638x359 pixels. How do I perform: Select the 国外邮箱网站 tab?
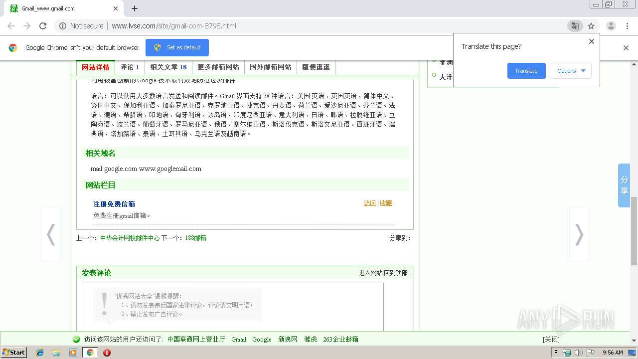click(271, 67)
